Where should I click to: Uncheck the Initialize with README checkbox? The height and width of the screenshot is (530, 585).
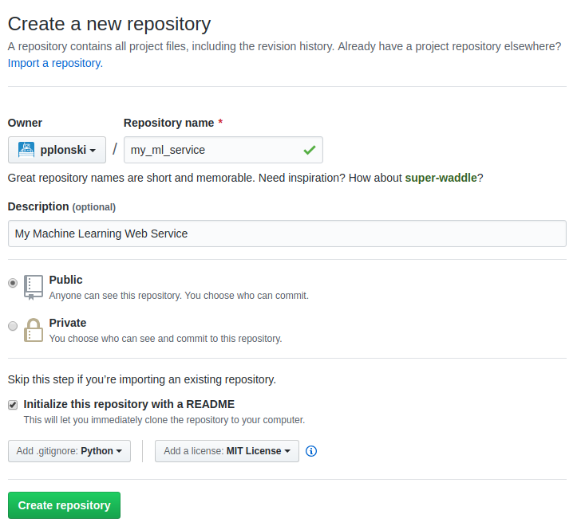(x=13, y=404)
